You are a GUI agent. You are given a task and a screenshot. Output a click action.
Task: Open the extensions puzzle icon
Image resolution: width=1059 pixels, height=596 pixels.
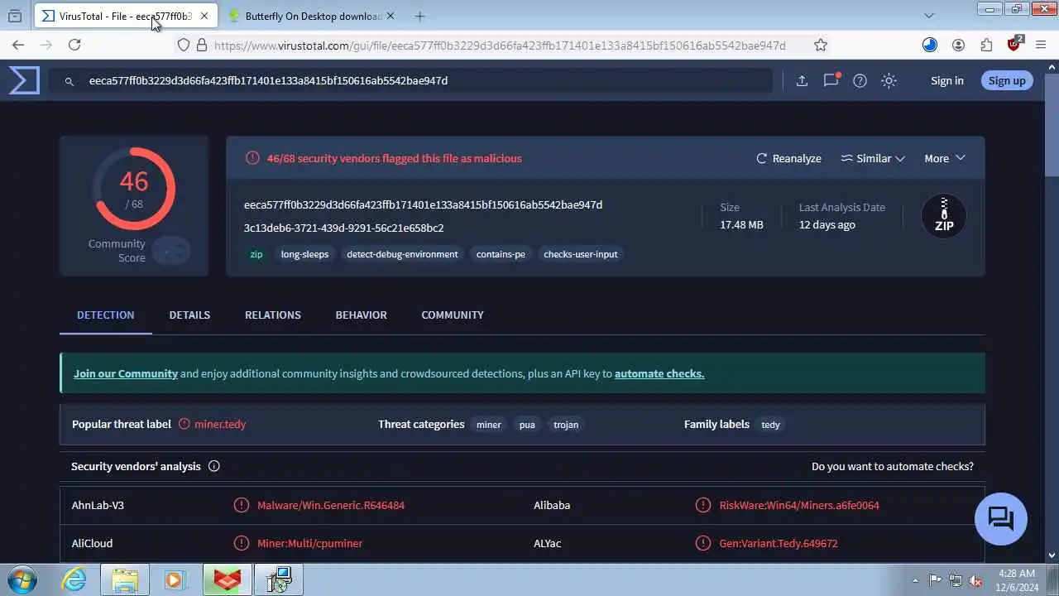point(986,46)
